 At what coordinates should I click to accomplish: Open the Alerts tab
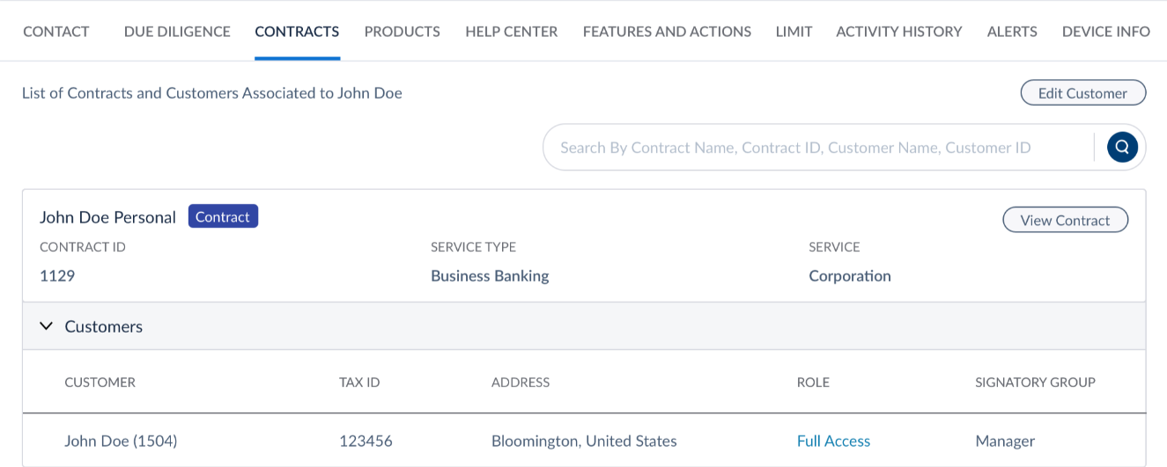point(1012,32)
